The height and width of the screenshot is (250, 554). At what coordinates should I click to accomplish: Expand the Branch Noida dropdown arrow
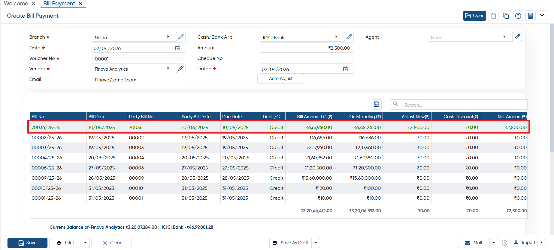(x=168, y=37)
